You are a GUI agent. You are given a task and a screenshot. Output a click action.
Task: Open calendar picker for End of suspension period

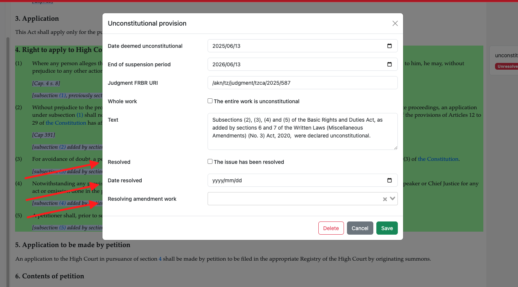(x=390, y=64)
